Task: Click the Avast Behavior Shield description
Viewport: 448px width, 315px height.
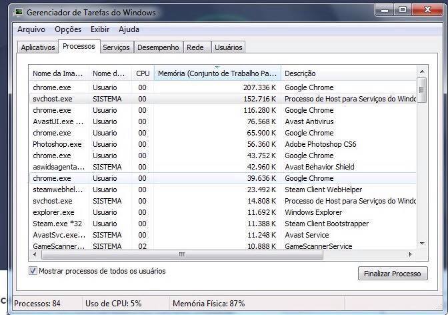Action: coord(319,167)
